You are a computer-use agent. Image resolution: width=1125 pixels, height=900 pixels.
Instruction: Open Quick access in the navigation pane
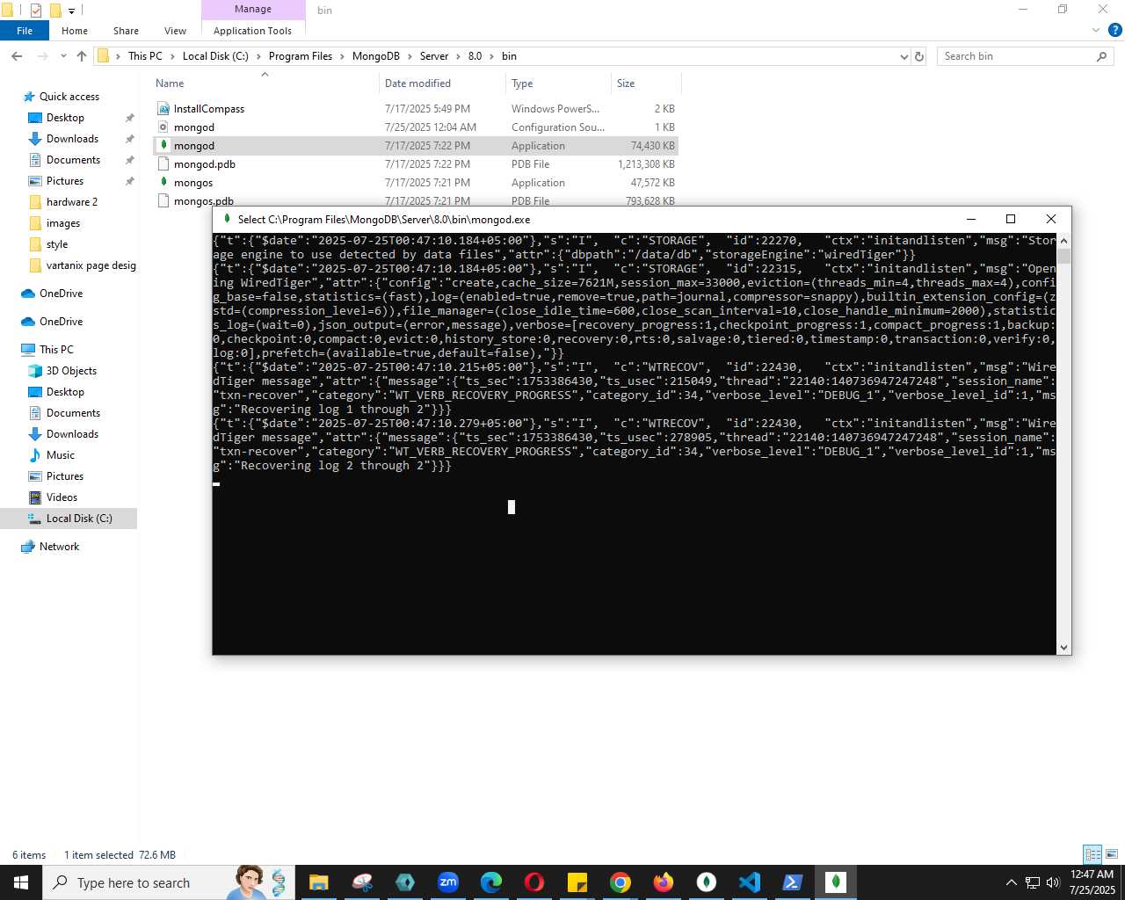[x=69, y=97]
